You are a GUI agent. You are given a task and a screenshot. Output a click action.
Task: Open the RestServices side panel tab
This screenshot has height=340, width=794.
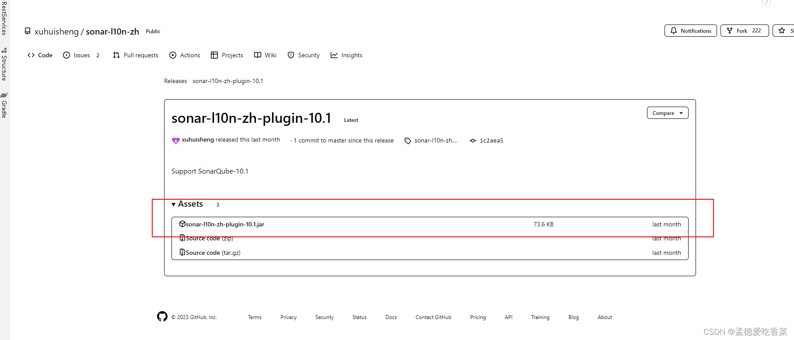click(x=4, y=18)
